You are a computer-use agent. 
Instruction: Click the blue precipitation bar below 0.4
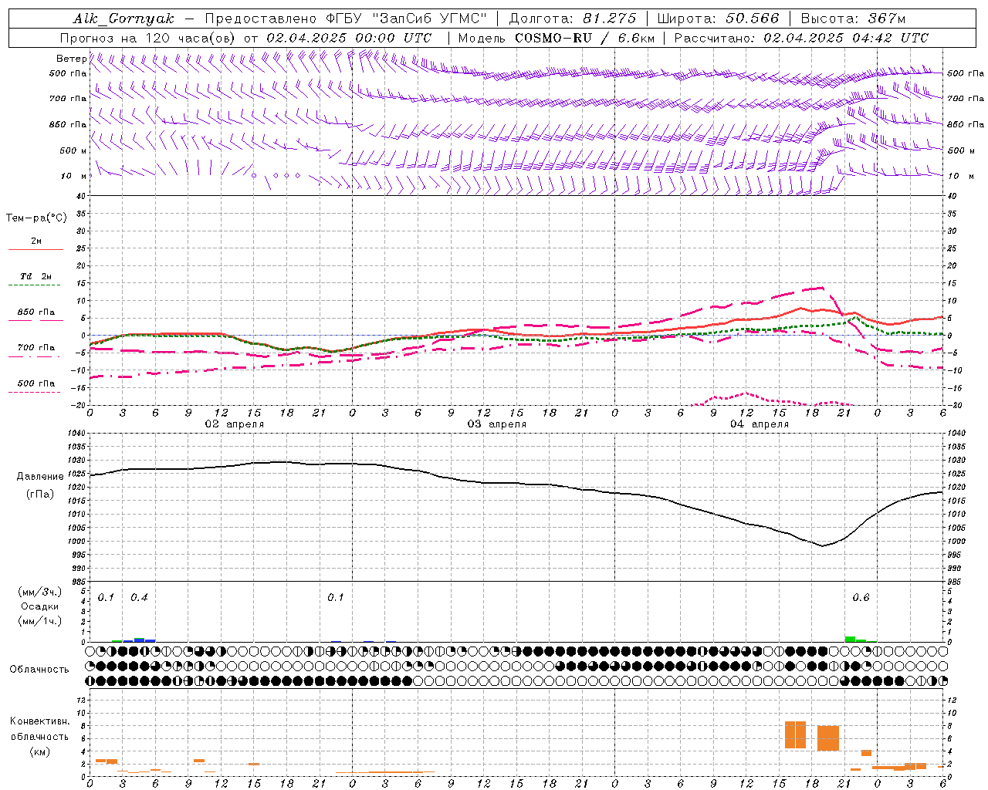[140, 640]
